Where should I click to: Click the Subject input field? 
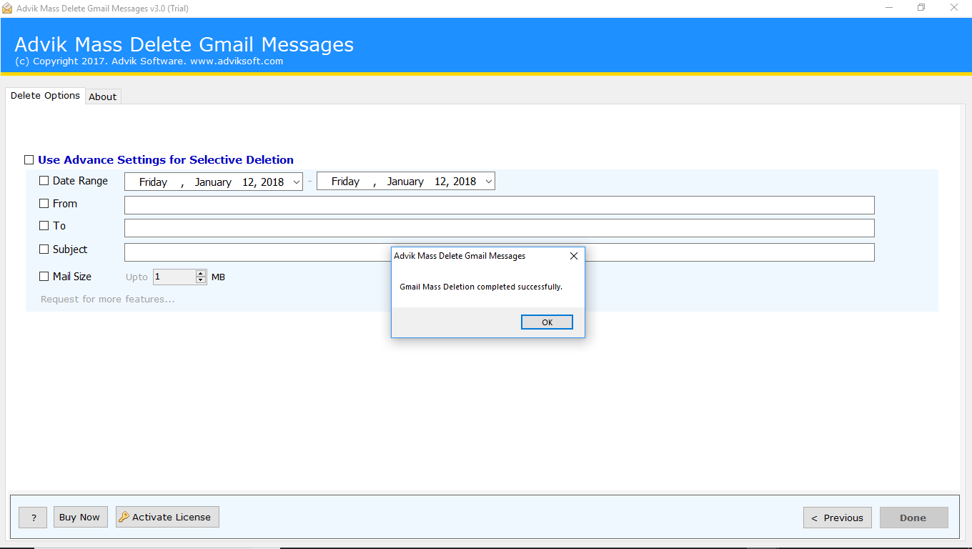pos(499,252)
